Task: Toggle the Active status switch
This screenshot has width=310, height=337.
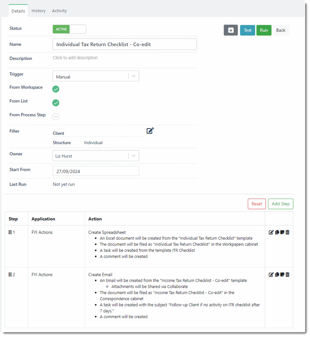Action: [x=69, y=29]
